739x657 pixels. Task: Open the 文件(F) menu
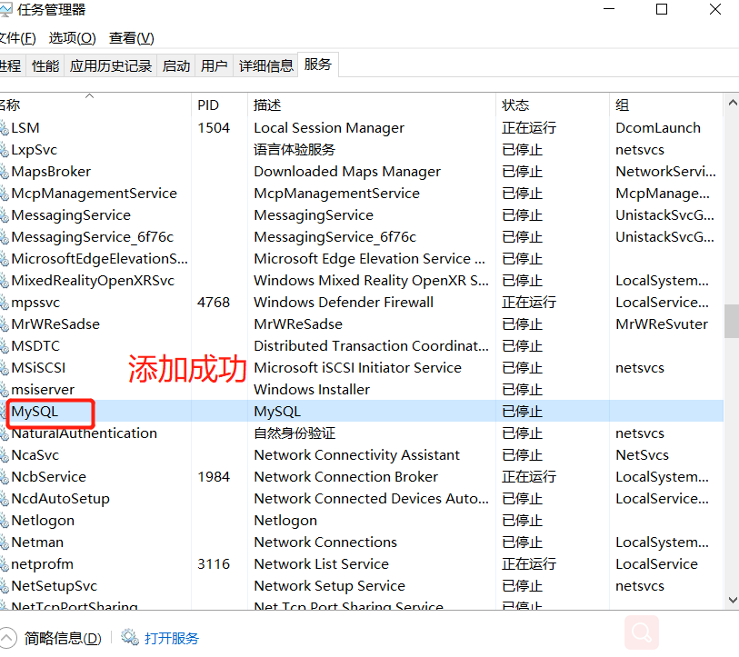tap(17, 38)
